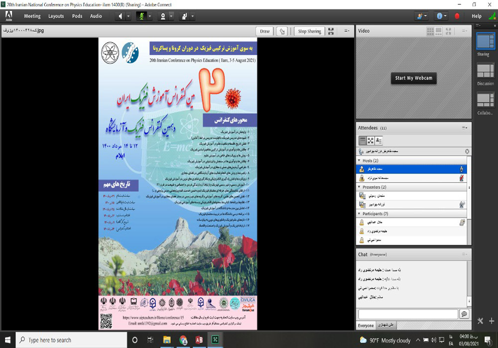Click the raise hand status icon

pos(183,16)
